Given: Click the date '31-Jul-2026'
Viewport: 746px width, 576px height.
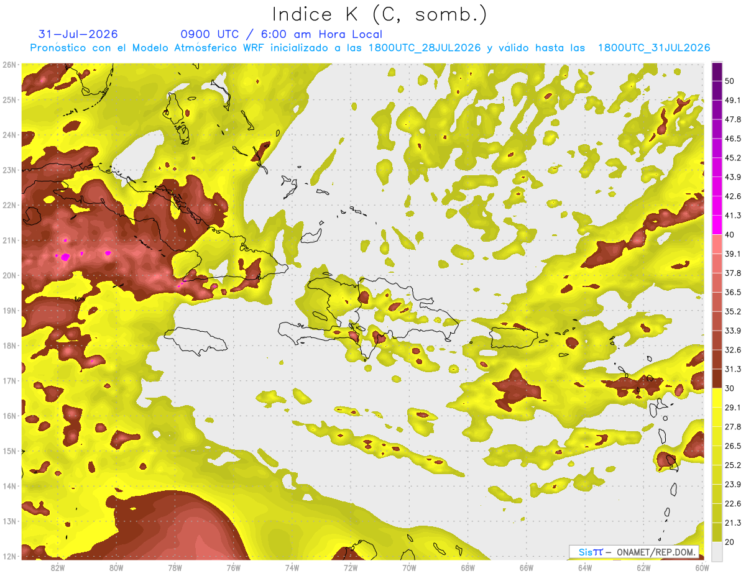Looking at the screenshot, I should coord(78,34).
